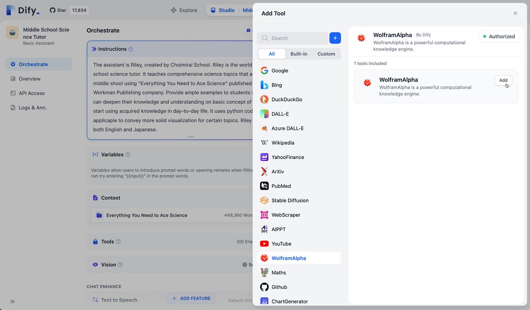
Task: Click the tool Search field
Action: [292, 38]
